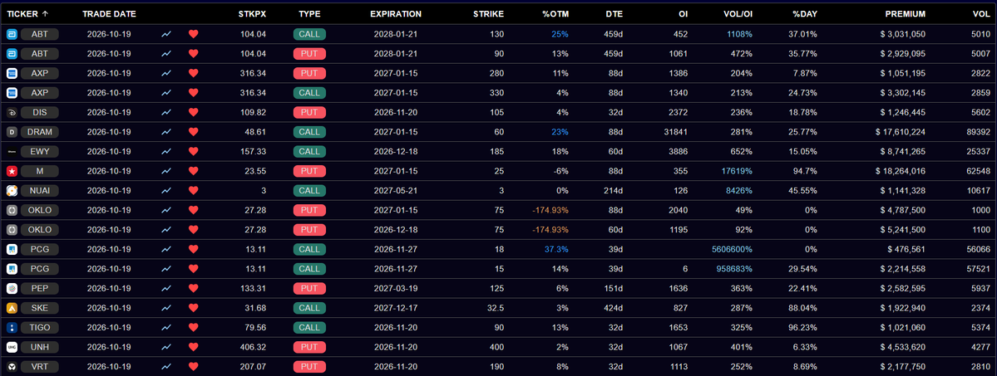This screenshot has height=376, width=997.
Task: Sort by the %OTM column header
Action: click(x=555, y=13)
